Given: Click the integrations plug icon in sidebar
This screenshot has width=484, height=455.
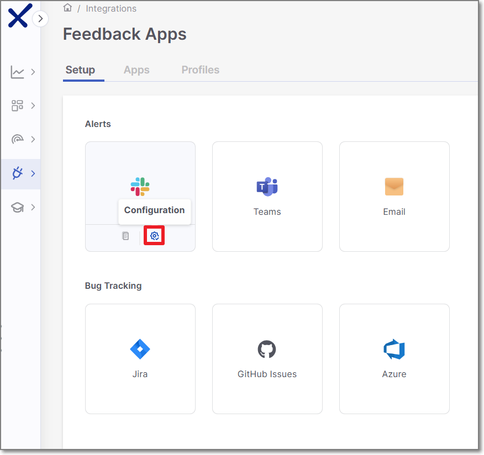Looking at the screenshot, I should coord(17,173).
